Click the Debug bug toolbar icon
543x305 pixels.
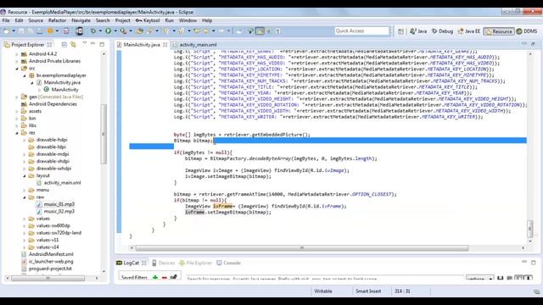[92, 31]
